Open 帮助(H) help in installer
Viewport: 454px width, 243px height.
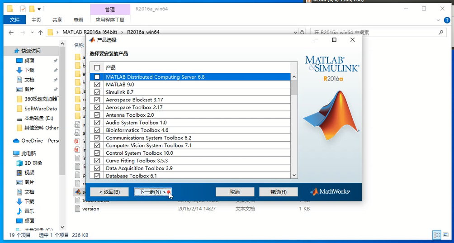tap(278, 192)
